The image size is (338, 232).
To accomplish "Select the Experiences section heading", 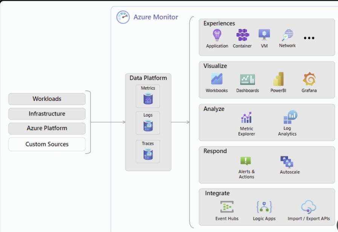I will [219, 23].
